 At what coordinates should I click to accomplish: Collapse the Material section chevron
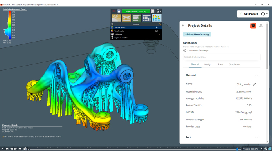click(256, 75)
